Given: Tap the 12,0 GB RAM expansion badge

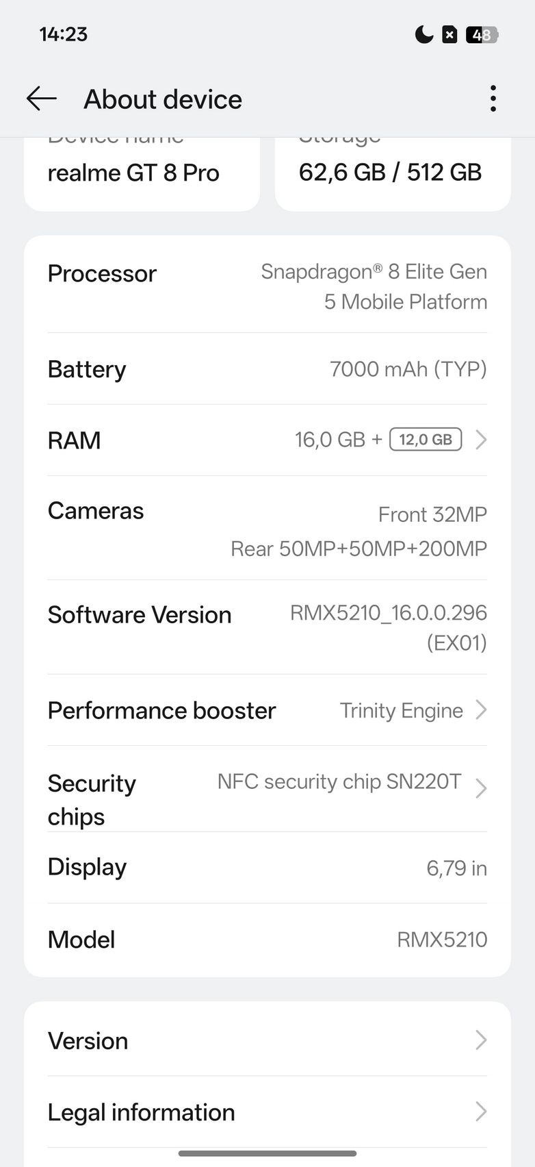Looking at the screenshot, I should tap(426, 440).
